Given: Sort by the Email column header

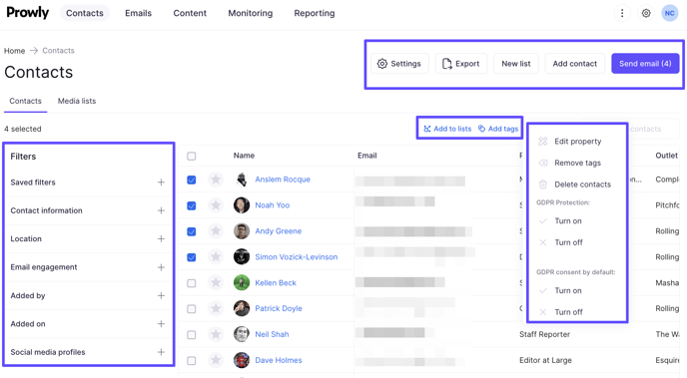Looking at the screenshot, I should (x=367, y=156).
